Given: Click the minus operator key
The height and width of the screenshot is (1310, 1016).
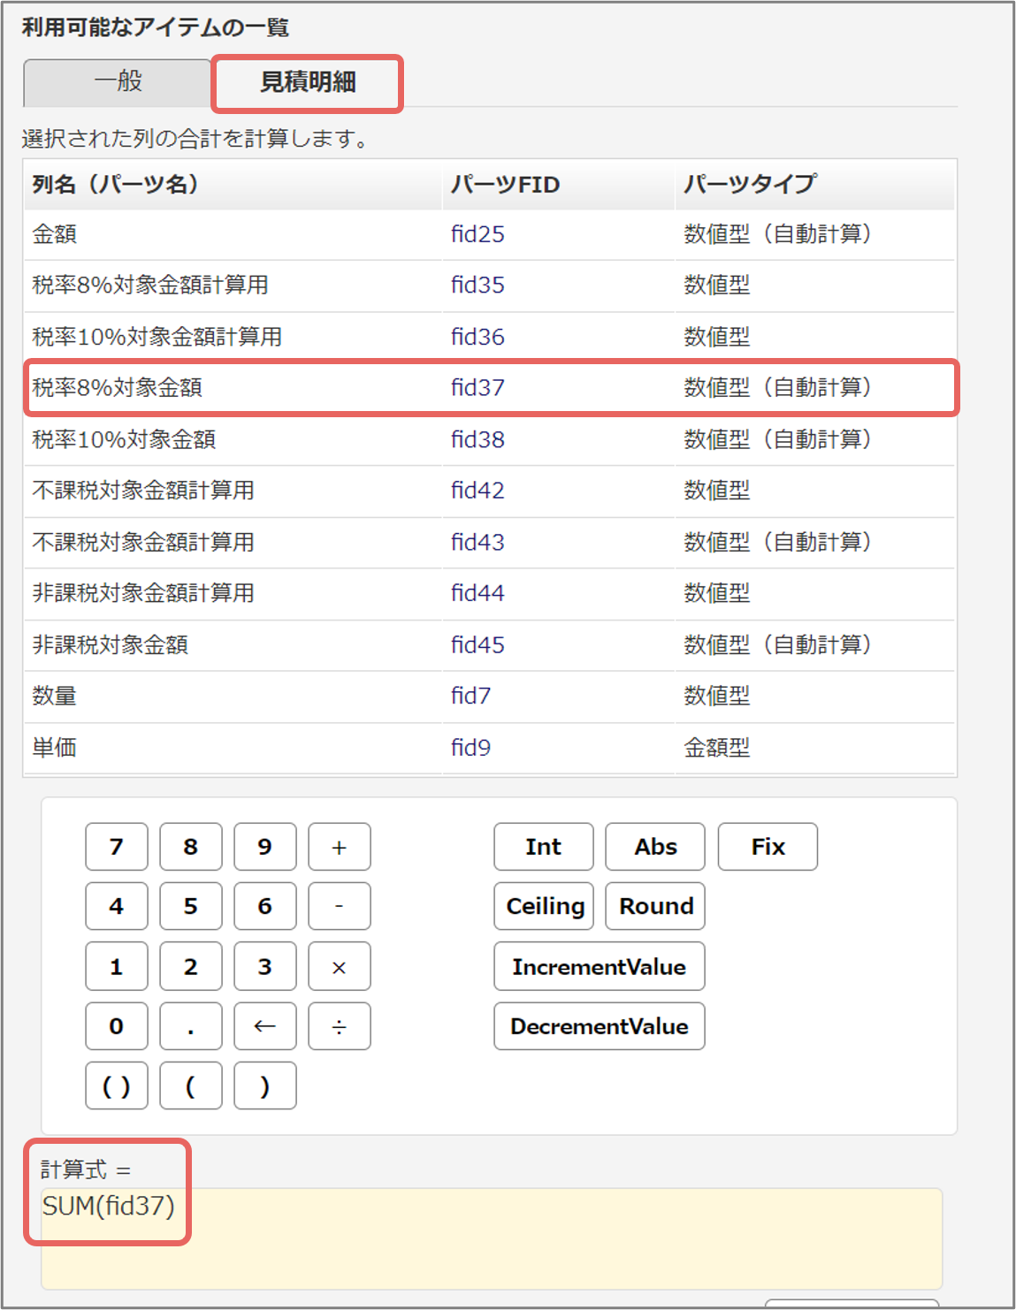Looking at the screenshot, I should click(x=340, y=906).
